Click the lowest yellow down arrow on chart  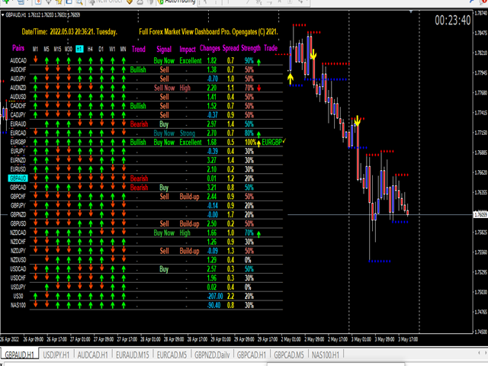[358, 120]
